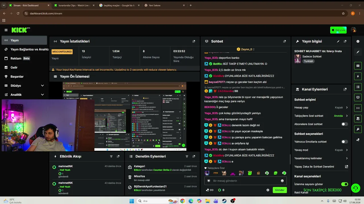Open the emoji picker in chat input
This screenshot has height=204, width=364.
click(x=282, y=181)
